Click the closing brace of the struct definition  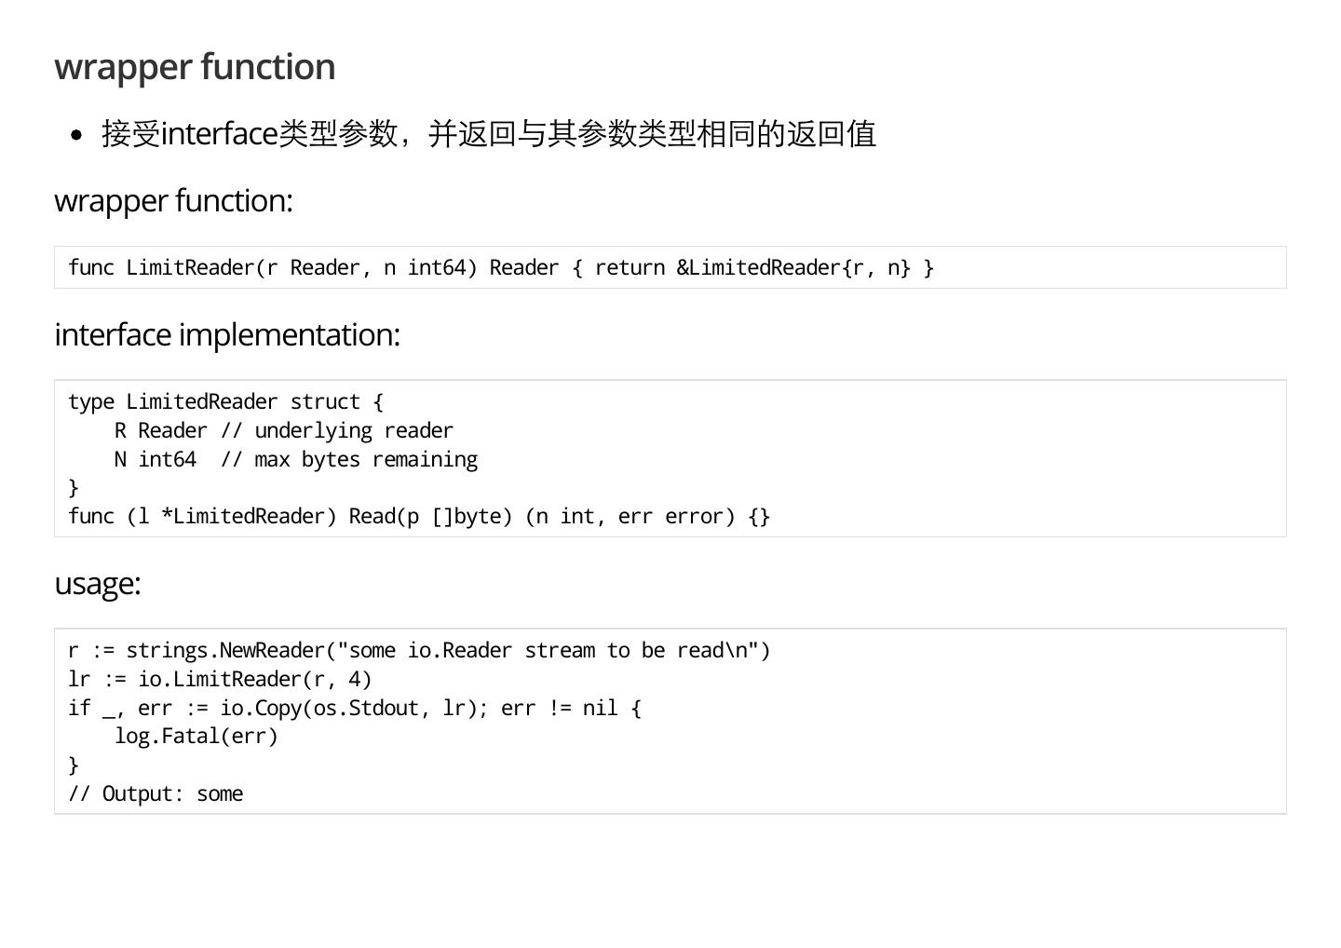tap(74, 488)
